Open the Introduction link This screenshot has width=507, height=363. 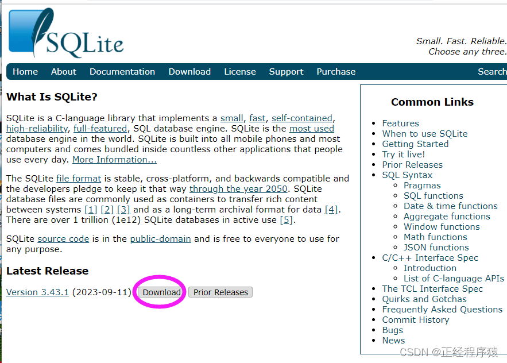point(429,268)
